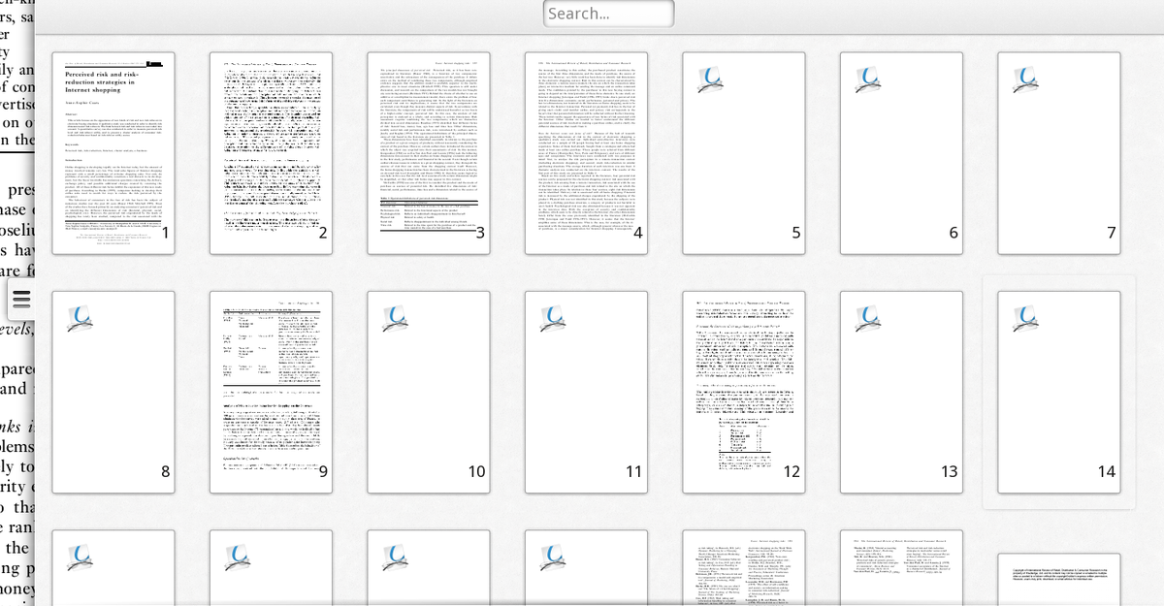Open page 1 thumbnail titled Perceived risk
This screenshot has width=1164, height=606.
113,153
